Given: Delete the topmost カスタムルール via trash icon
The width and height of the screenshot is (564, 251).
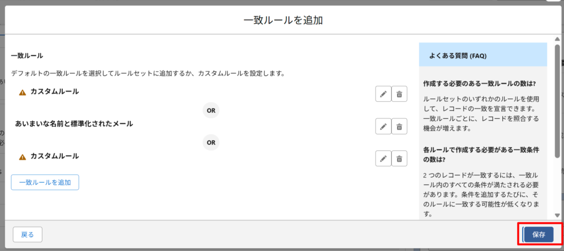Looking at the screenshot, I should tap(399, 94).
